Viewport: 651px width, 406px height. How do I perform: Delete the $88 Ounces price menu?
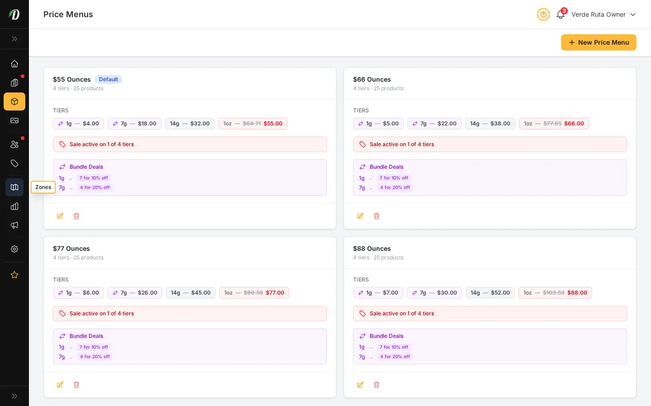377,385
